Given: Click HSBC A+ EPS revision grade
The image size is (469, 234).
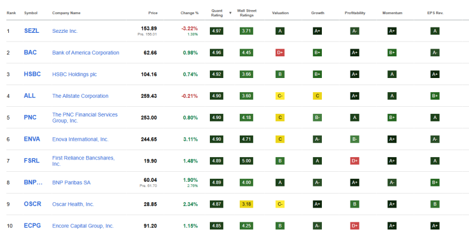Looking at the screenshot, I should point(435,74).
